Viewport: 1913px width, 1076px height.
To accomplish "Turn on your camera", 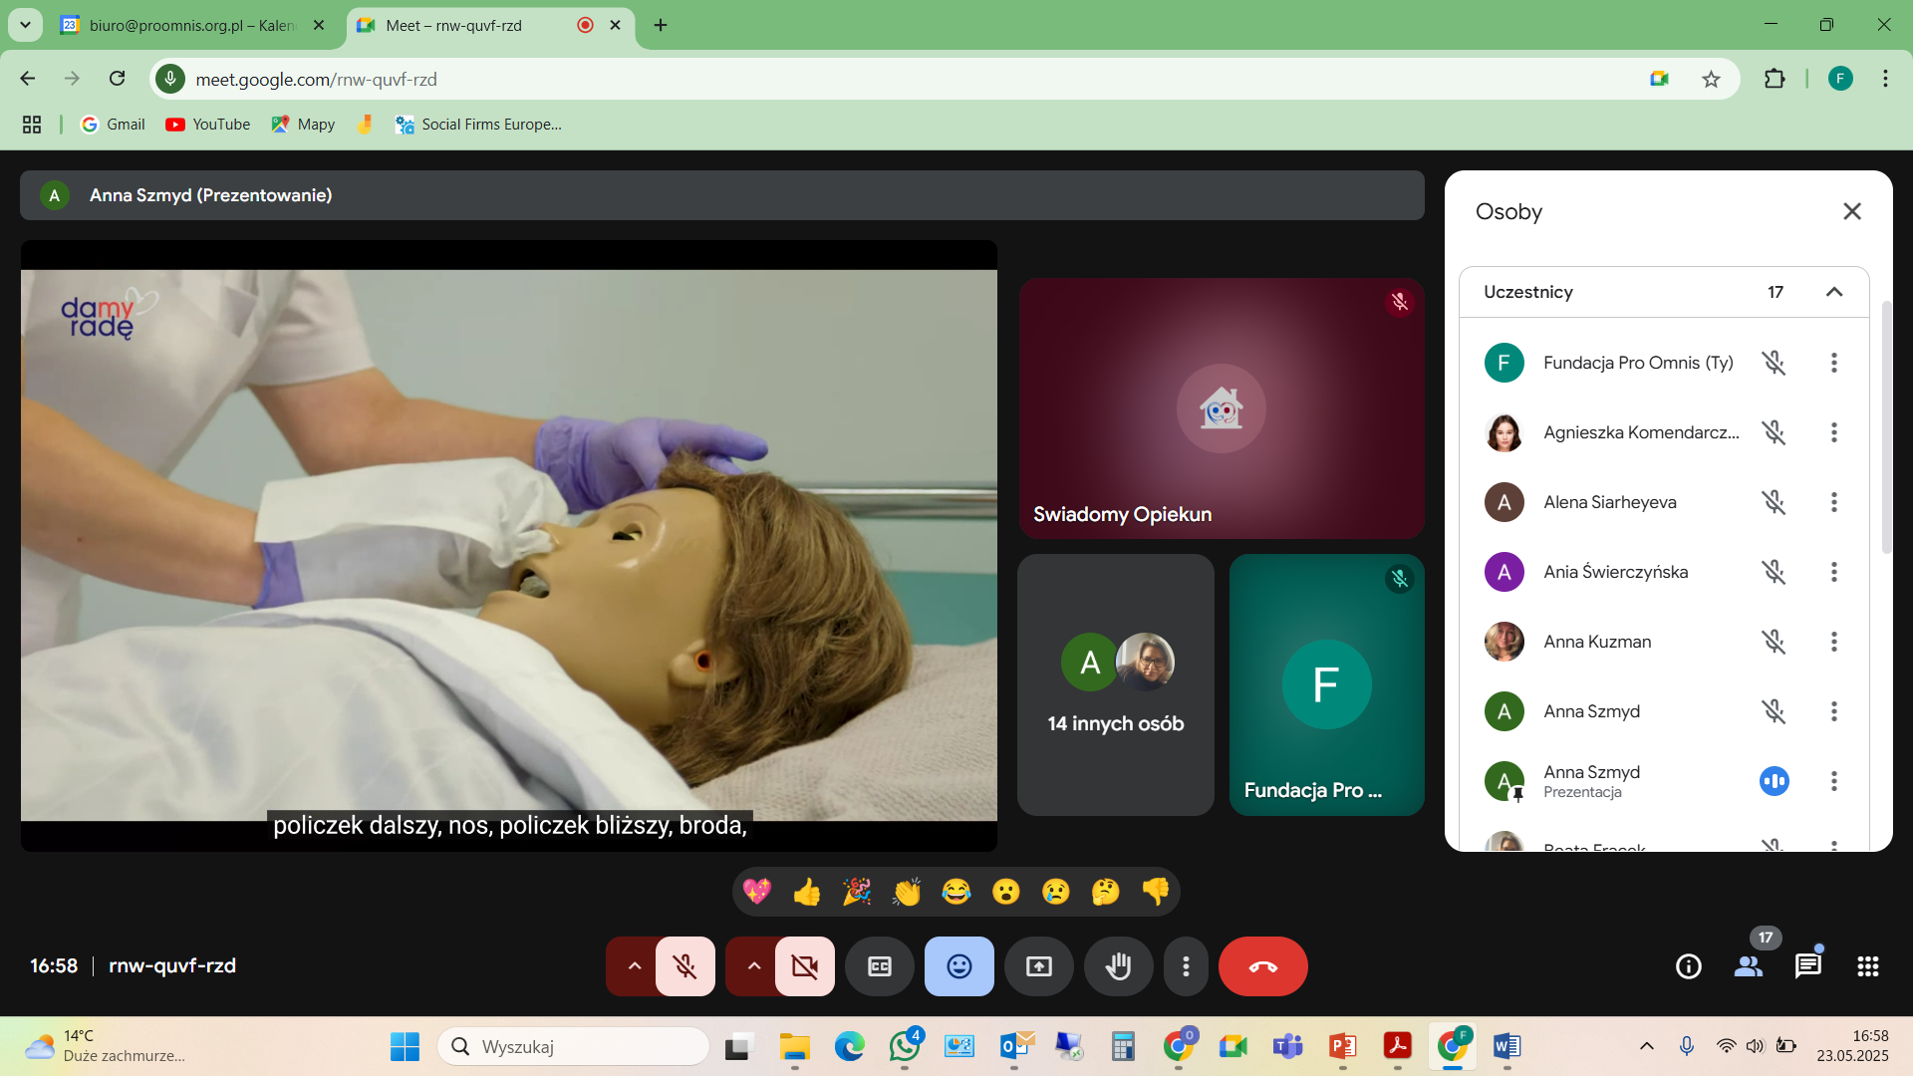I will click(804, 966).
